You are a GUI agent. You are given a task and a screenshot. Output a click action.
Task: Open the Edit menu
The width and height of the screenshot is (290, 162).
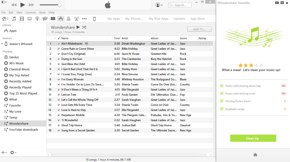click(11, 12)
